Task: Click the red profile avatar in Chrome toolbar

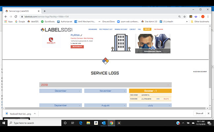Action: point(203,16)
